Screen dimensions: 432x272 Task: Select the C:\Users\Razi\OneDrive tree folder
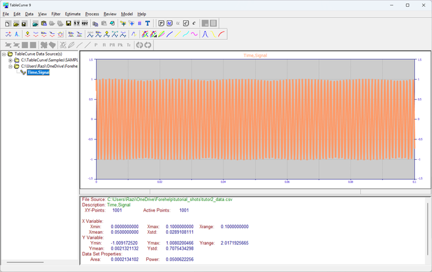pos(49,67)
